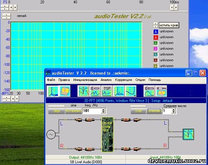Click the TSP measurement toolbar icon
This screenshot has height=165, width=208.
click(x=107, y=91)
